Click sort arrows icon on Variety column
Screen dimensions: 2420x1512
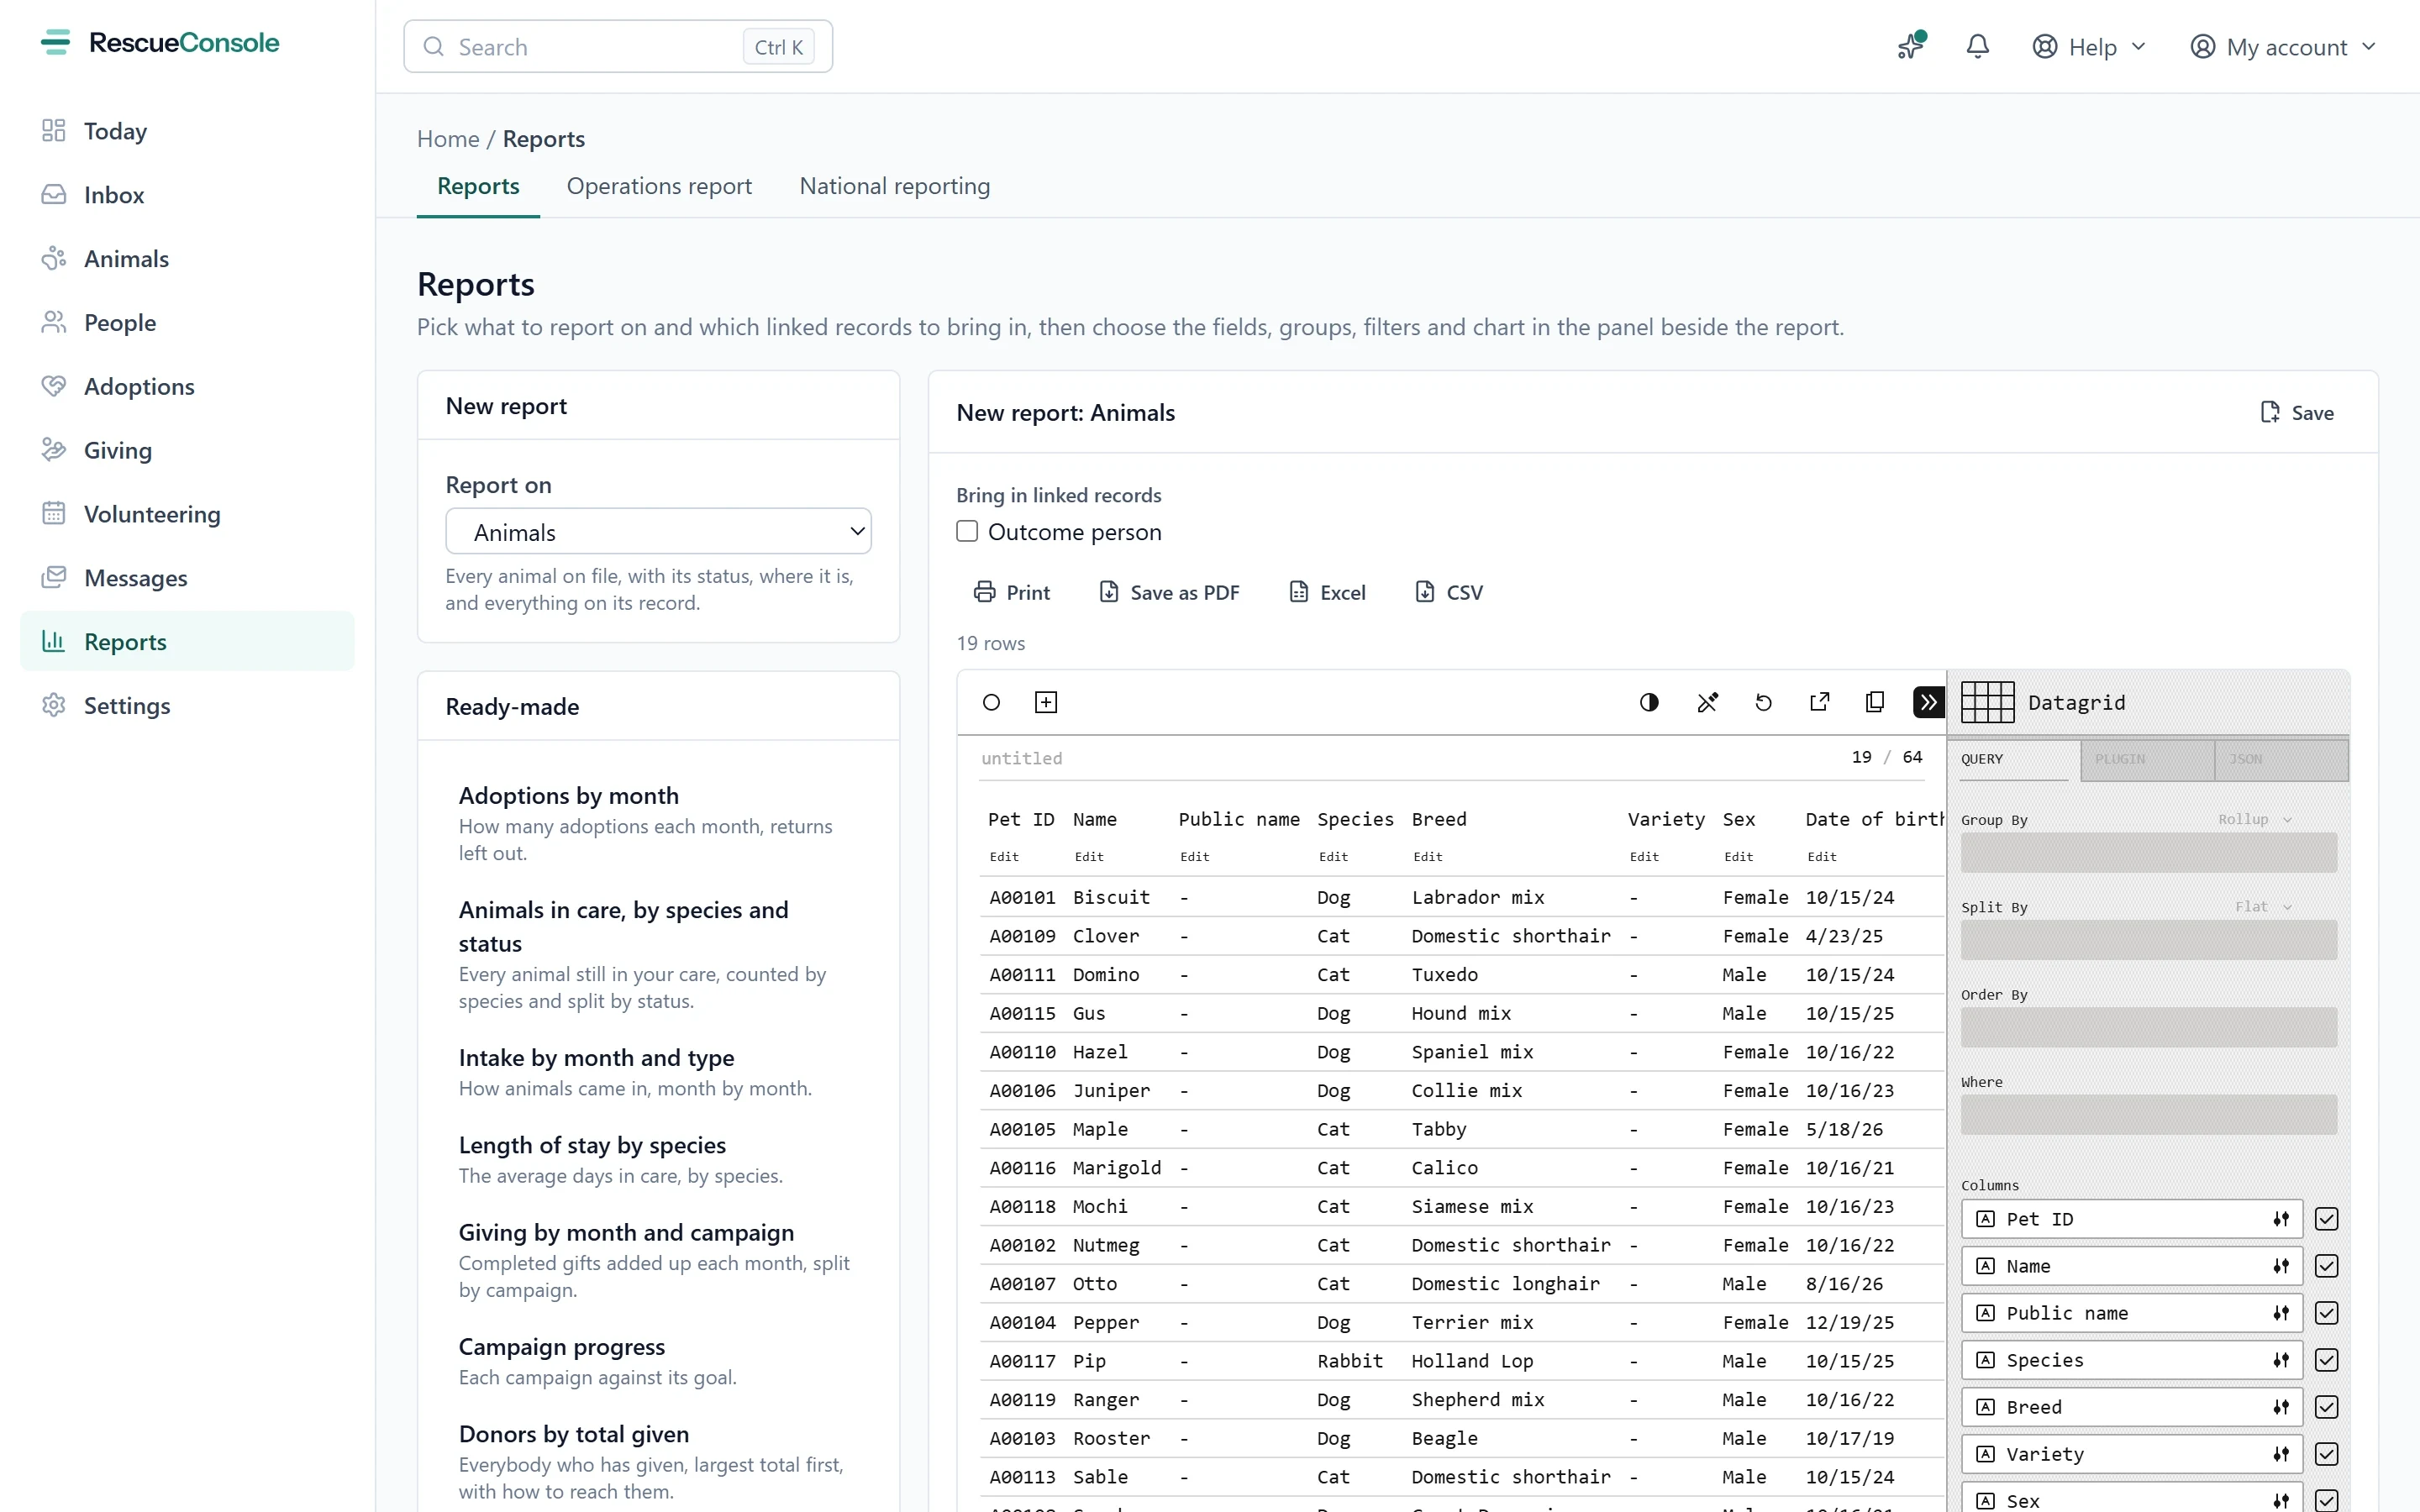[x=2280, y=1454]
